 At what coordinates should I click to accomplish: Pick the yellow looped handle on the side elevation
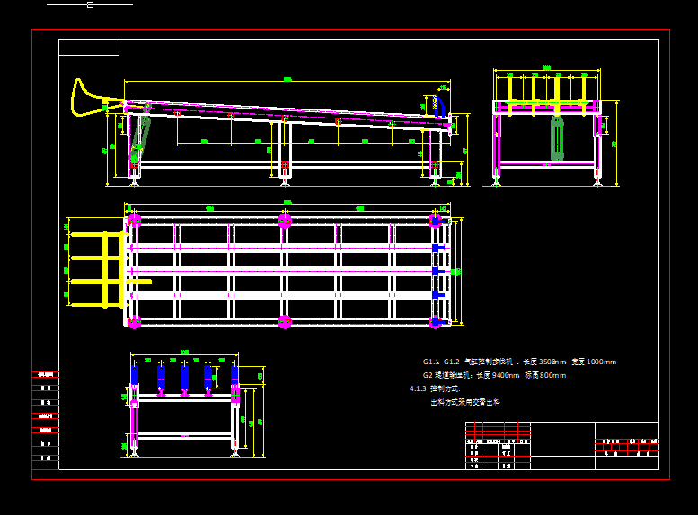[x=97, y=98]
